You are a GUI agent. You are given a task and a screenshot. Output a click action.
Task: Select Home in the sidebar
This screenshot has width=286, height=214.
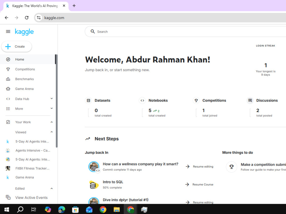pos(27,59)
